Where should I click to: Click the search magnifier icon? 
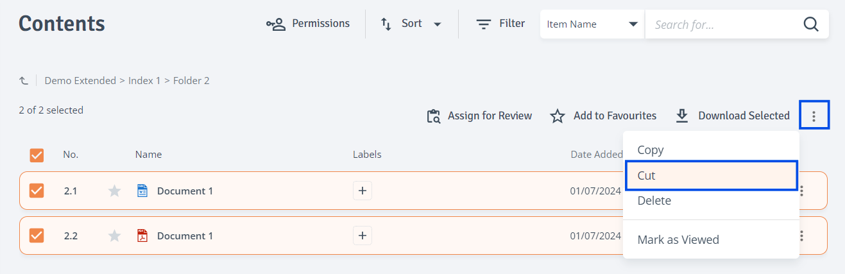pos(810,24)
